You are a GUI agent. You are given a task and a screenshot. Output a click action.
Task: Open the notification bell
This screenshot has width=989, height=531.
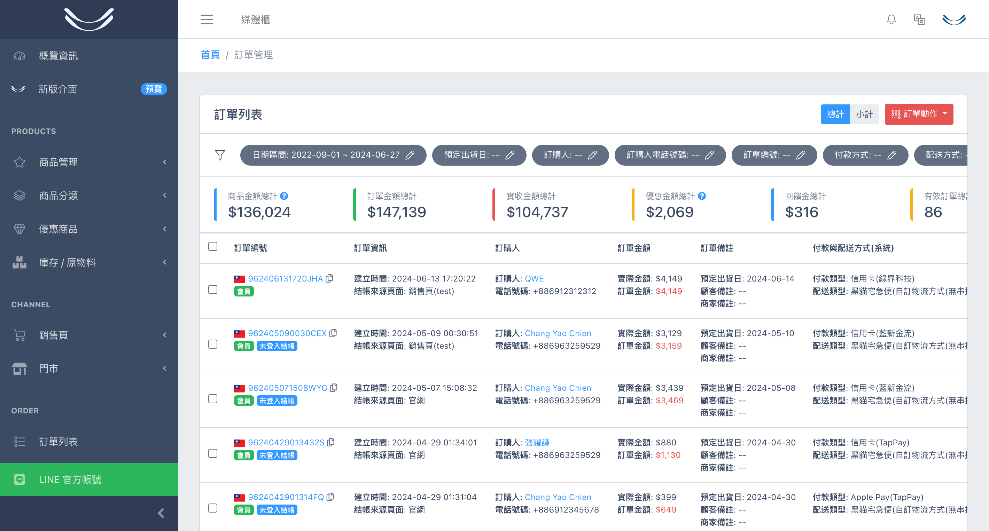[x=891, y=19]
